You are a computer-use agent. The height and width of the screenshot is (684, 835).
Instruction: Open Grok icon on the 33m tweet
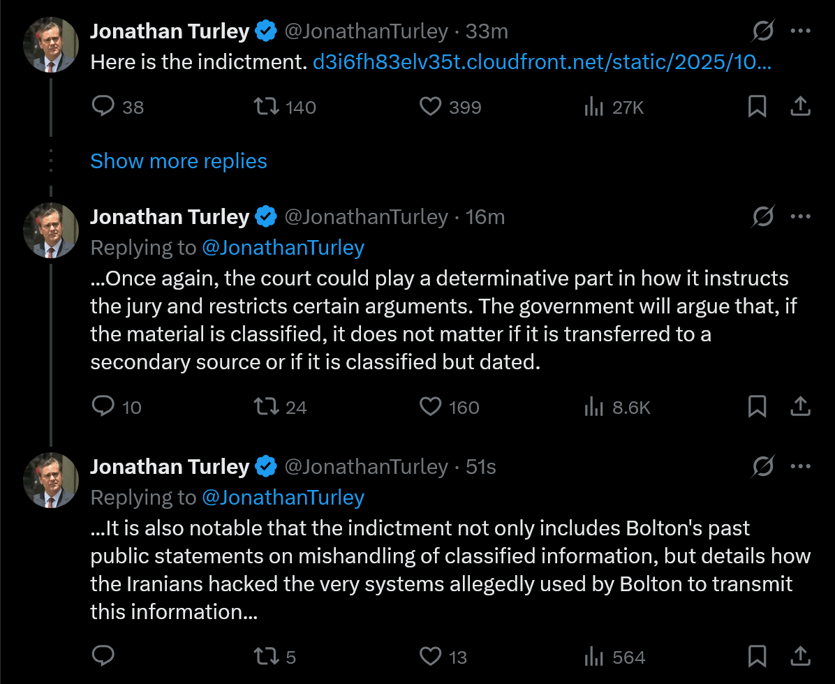[763, 31]
